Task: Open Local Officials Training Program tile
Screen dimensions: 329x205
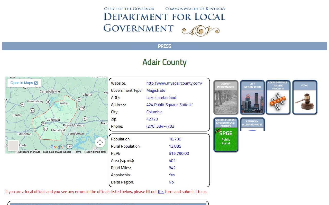Action: pyautogui.click(x=278, y=97)
